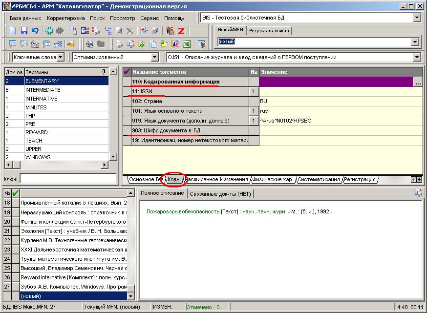Click the blue undo arrow icon
The image size is (427, 313).
click(x=35, y=30)
